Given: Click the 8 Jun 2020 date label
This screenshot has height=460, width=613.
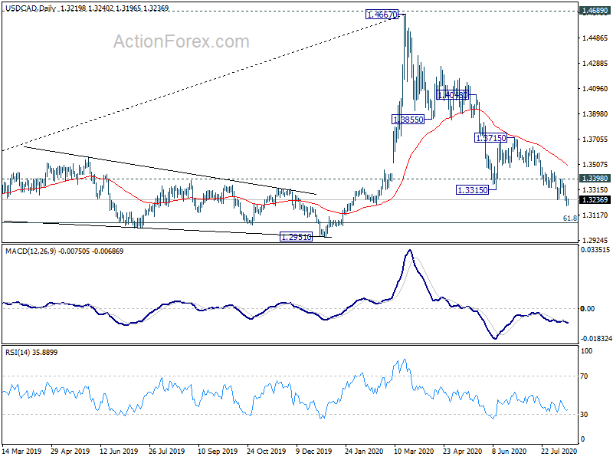Looking at the screenshot, I should (510, 451).
